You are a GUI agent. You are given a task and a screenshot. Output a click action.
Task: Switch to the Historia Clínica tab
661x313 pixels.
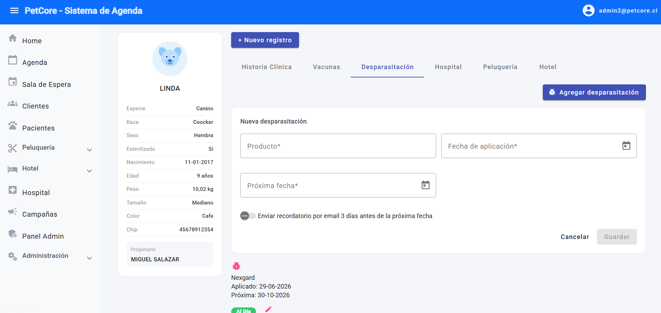pyautogui.click(x=266, y=67)
